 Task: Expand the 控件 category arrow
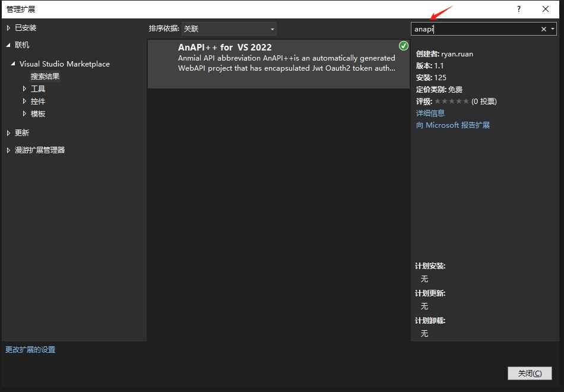point(24,101)
